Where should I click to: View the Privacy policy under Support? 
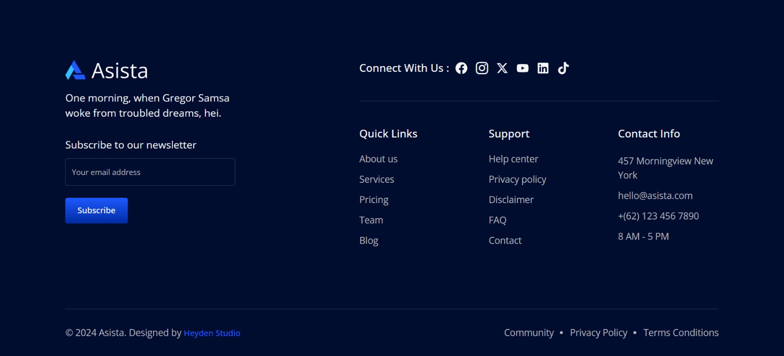(517, 179)
